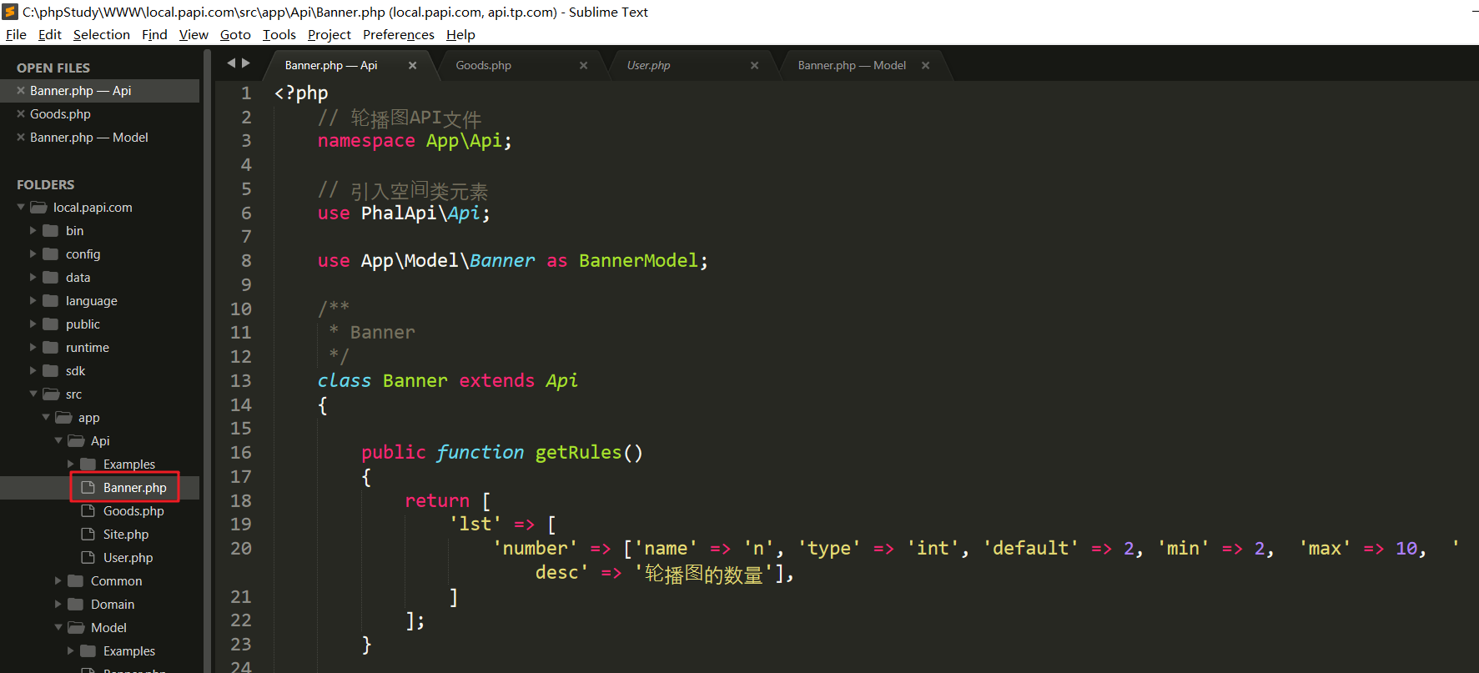This screenshot has height=673, width=1479.
Task: Open the Goto menu
Action: tap(235, 35)
